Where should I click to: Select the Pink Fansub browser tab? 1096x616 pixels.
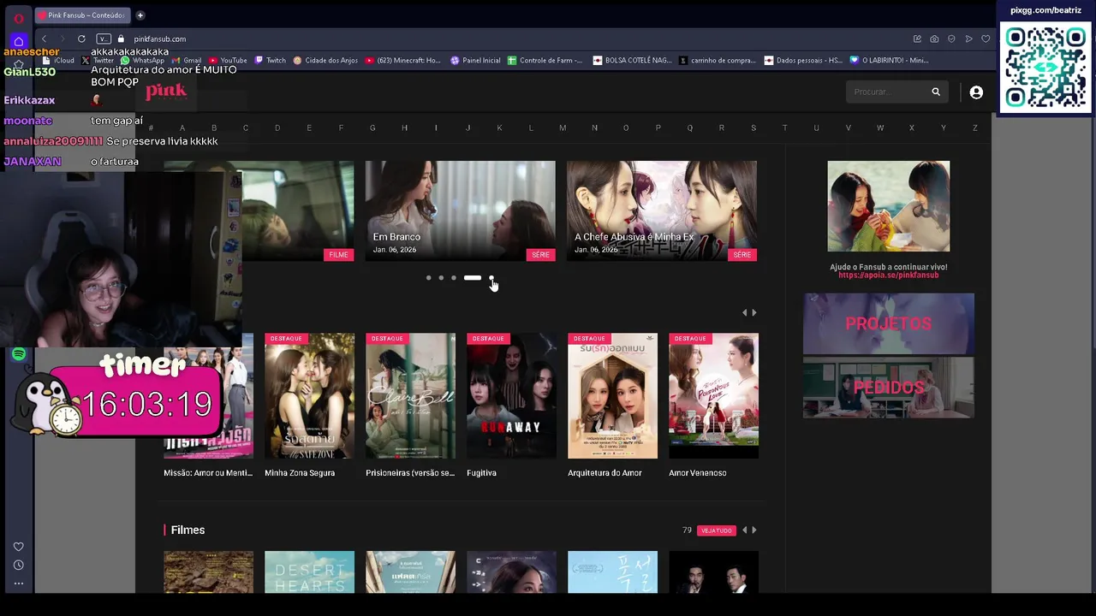click(x=84, y=15)
